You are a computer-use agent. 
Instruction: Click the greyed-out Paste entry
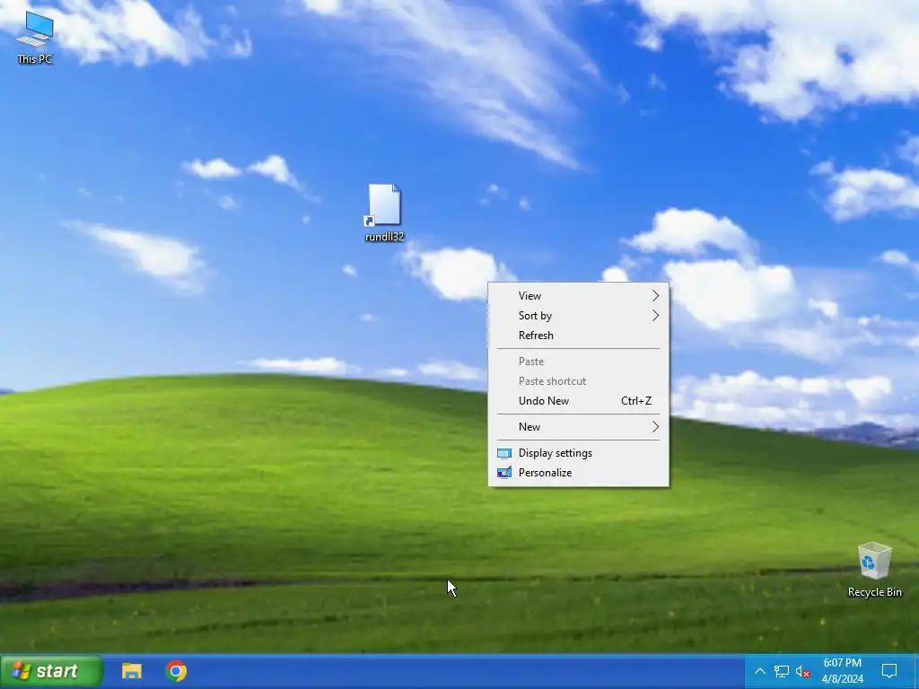pyautogui.click(x=579, y=362)
